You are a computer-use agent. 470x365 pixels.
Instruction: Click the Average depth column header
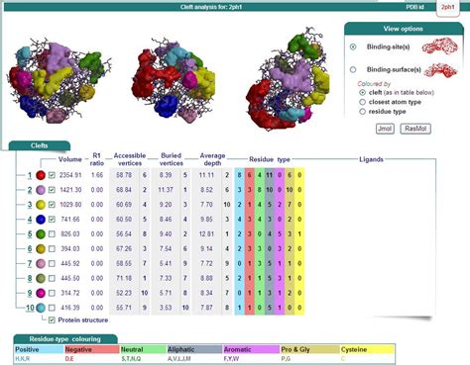click(212, 159)
